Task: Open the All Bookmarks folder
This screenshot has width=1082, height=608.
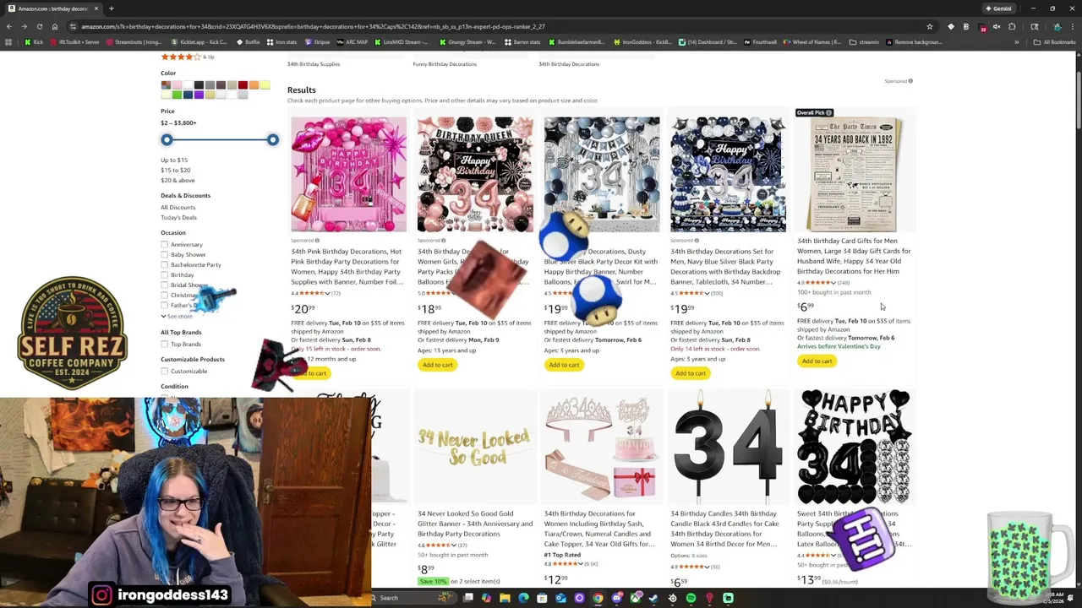Action: (1056, 41)
